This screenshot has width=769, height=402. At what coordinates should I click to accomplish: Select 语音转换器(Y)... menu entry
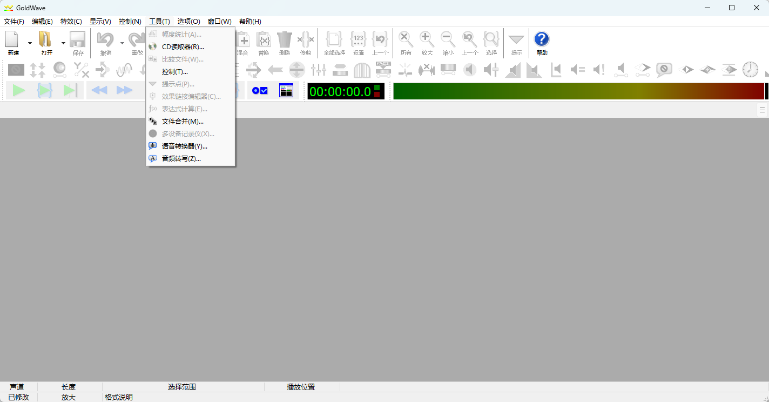click(x=191, y=146)
